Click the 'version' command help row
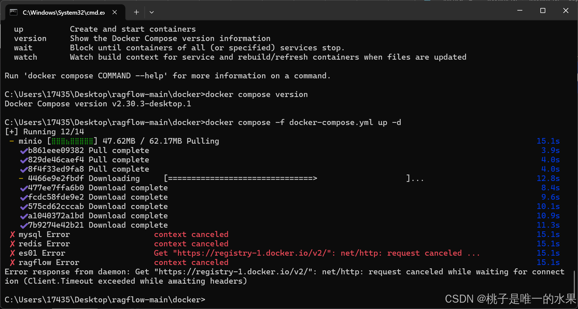Viewport: 578px width, 309px height. point(142,39)
